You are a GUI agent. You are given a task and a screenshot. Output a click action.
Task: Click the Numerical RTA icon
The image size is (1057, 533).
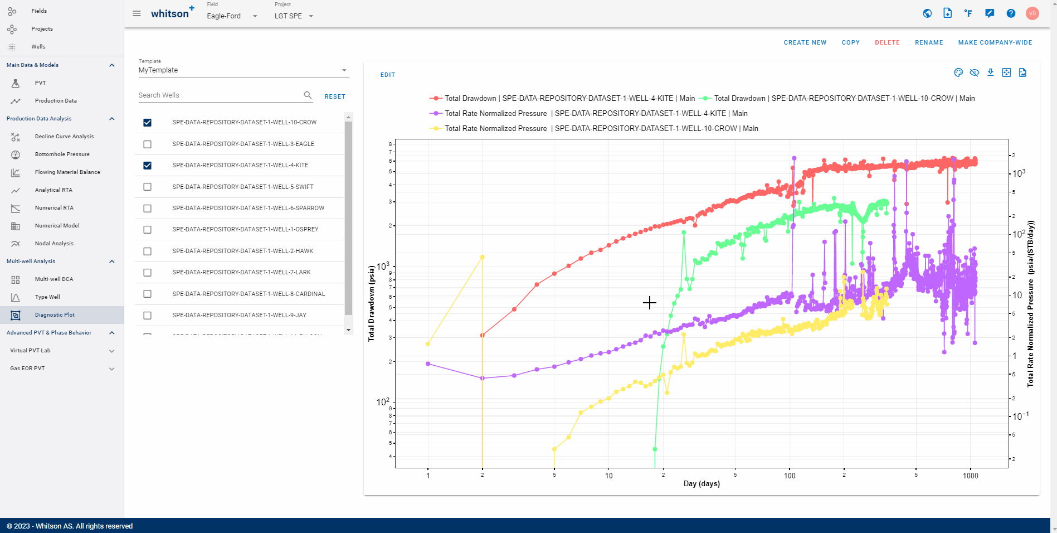click(x=16, y=208)
